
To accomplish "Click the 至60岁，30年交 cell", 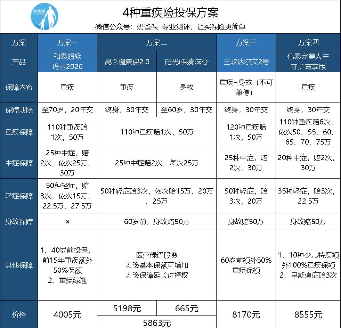I will pos(186,110).
